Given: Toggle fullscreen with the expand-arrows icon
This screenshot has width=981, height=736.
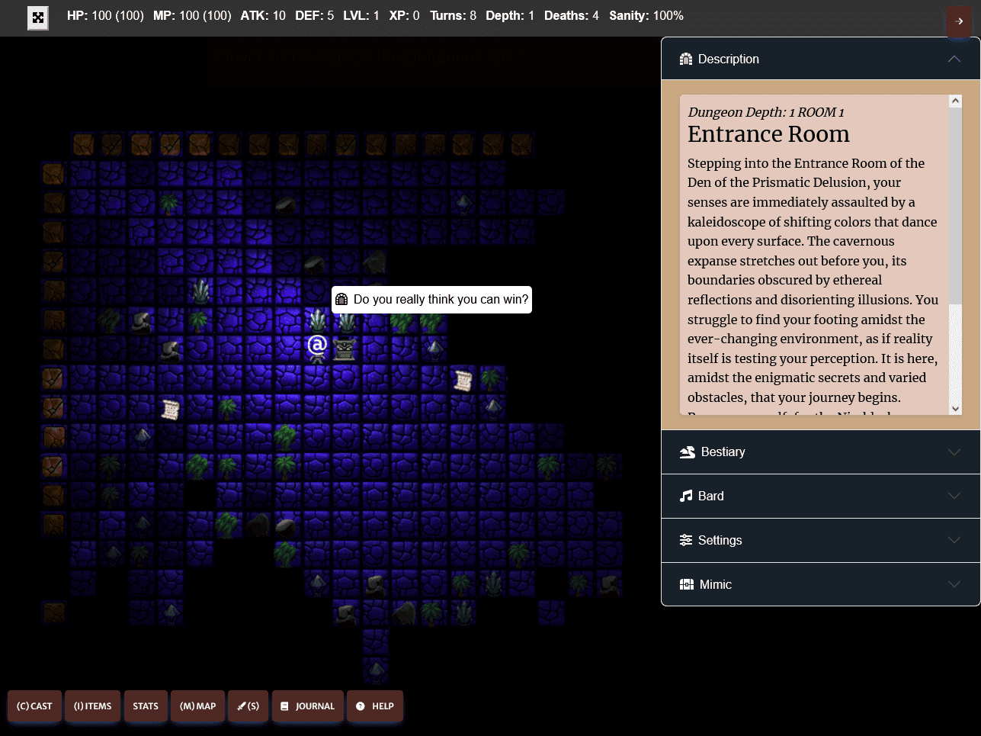Looking at the screenshot, I should point(38,18).
